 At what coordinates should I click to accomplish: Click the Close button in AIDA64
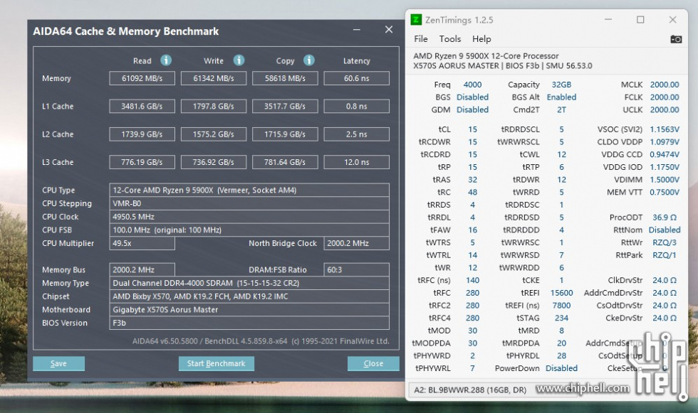coord(373,364)
